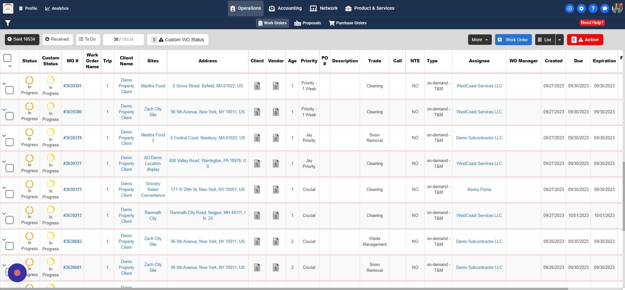Expand row details chevron for WO #3639377

[x=4, y=161]
